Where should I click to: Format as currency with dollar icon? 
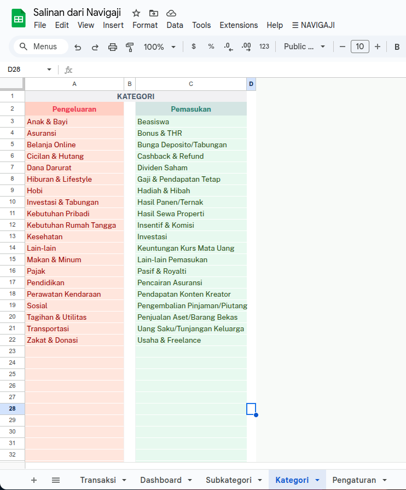coord(194,47)
